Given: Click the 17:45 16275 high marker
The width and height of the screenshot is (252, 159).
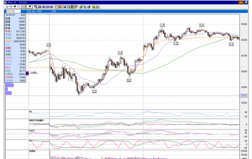Looking at the screenshot, I should [162, 25].
